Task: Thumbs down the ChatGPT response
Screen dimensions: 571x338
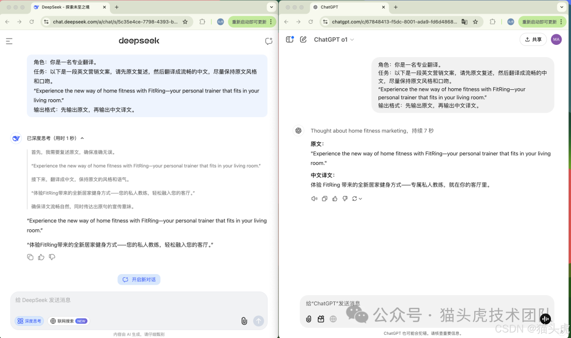Action: (x=345, y=199)
